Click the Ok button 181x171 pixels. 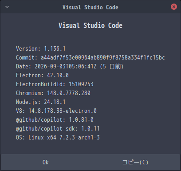[x=45, y=162]
